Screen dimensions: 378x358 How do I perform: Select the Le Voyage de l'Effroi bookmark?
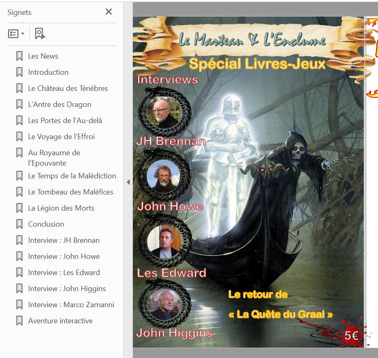click(x=62, y=137)
